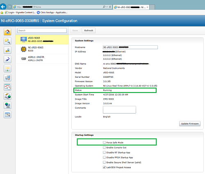
Task: Click the browser URL address field
Action: coord(57,7)
